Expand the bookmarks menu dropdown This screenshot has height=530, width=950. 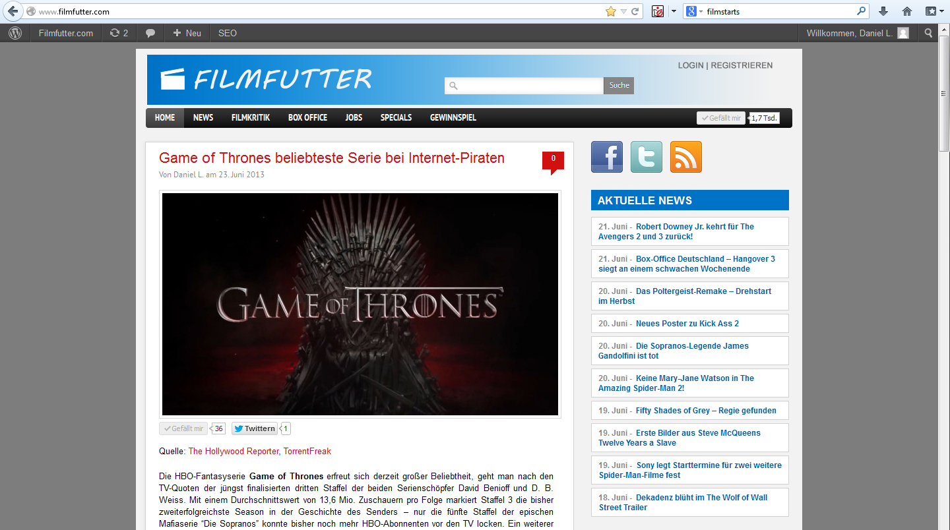[932, 11]
